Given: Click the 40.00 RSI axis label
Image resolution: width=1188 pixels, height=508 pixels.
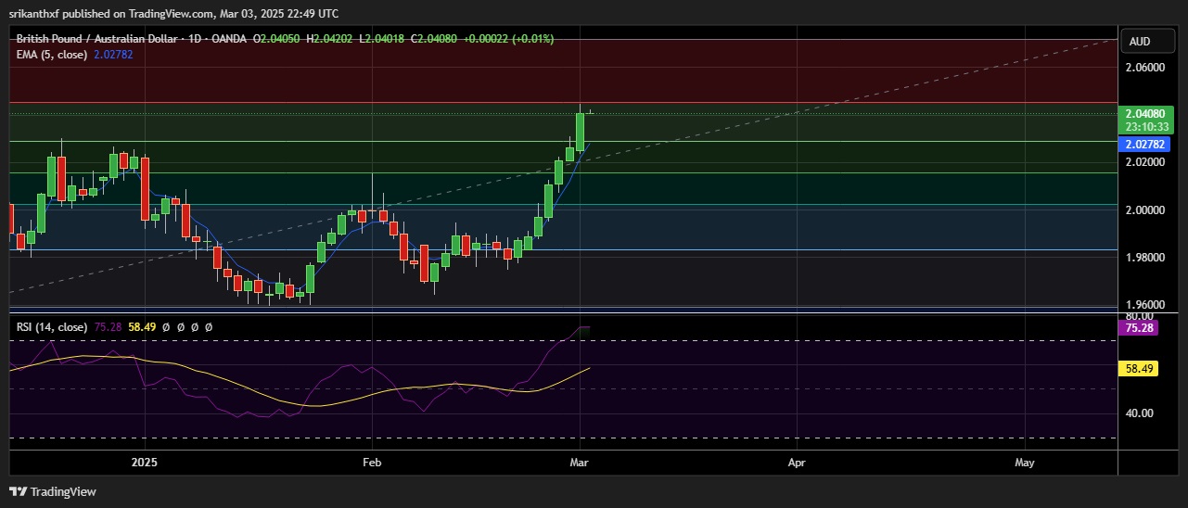Looking at the screenshot, I should click(1139, 413).
